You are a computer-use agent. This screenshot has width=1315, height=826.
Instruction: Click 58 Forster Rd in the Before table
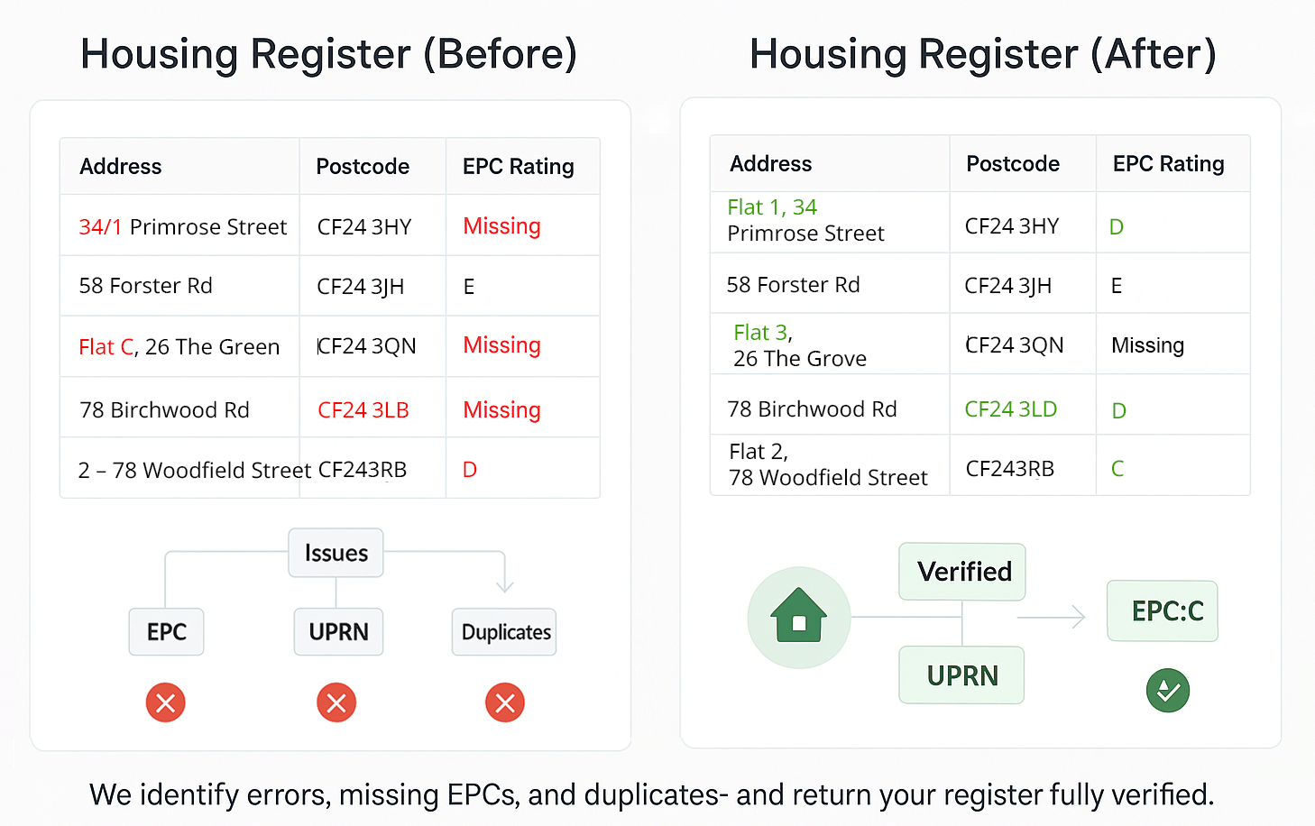[145, 286]
